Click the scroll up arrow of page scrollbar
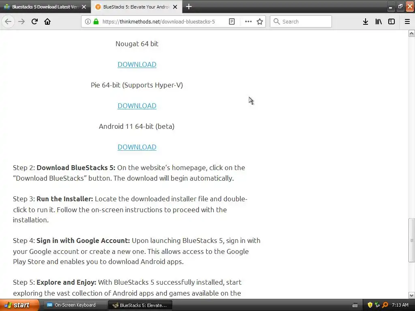The image size is (415, 311). point(412,33)
